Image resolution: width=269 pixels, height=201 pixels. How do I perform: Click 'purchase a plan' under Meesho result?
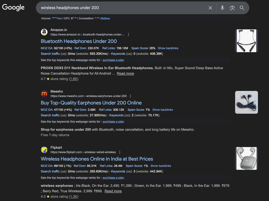(113, 122)
